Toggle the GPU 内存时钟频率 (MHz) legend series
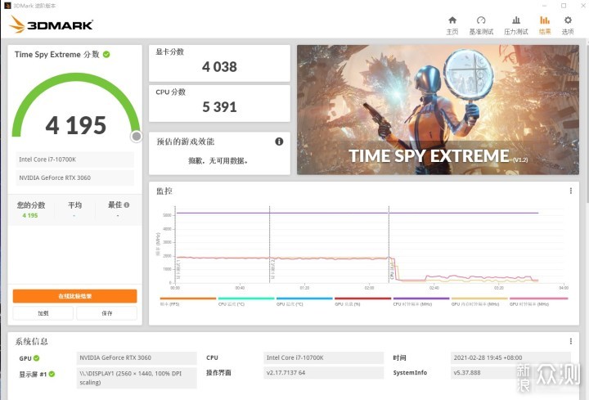The image size is (589, 400). 479,301
